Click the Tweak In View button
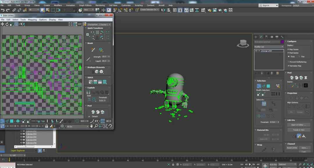This screenshot has height=168, width=314. (x=298, y=130)
